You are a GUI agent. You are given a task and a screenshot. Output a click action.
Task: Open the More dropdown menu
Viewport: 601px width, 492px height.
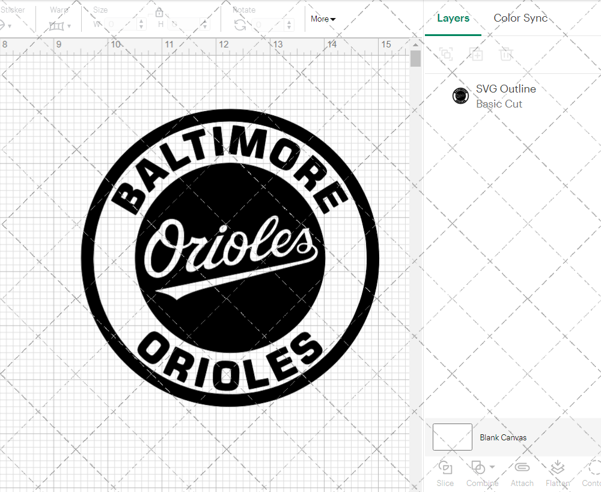pyautogui.click(x=323, y=19)
